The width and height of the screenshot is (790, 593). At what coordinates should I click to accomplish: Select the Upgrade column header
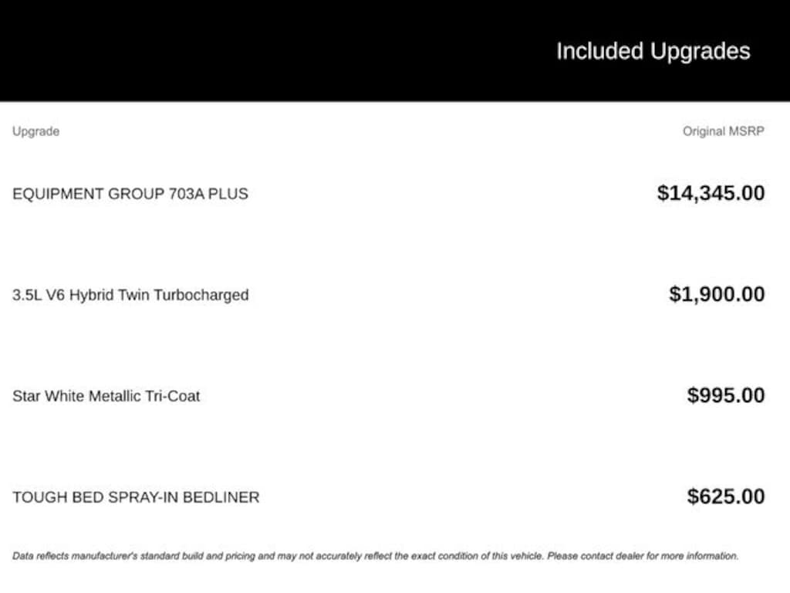[35, 131]
